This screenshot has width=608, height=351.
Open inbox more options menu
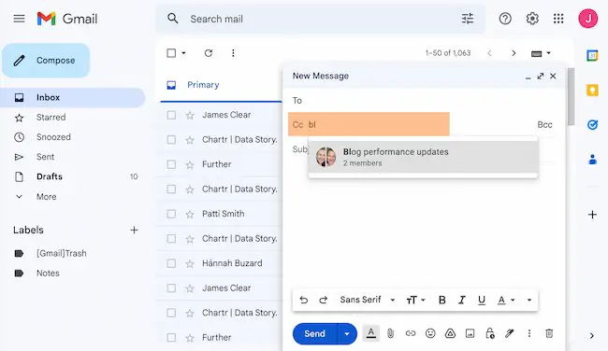click(x=233, y=53)
